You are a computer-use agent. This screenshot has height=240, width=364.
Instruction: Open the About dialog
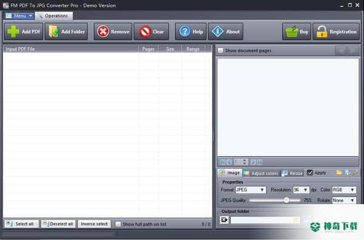[x=226, y=32]
